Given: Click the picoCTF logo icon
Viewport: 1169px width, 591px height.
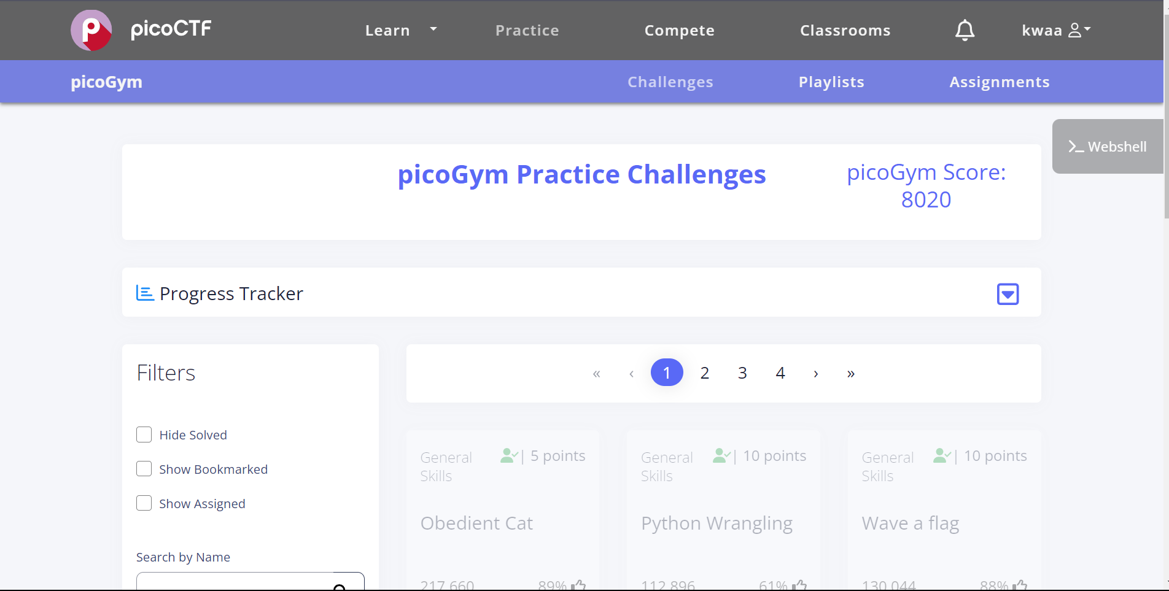Looking at the screenshot, I should coord(91,30).
